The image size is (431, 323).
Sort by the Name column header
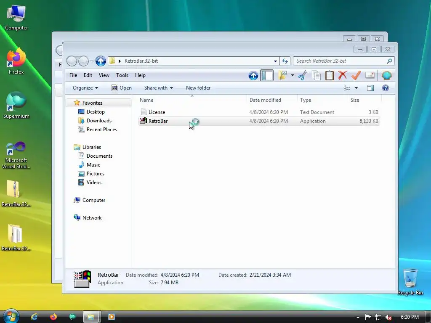[192, 100]
